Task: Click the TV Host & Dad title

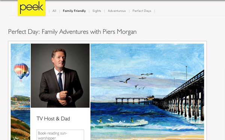Action: click(x=53, y=119)
